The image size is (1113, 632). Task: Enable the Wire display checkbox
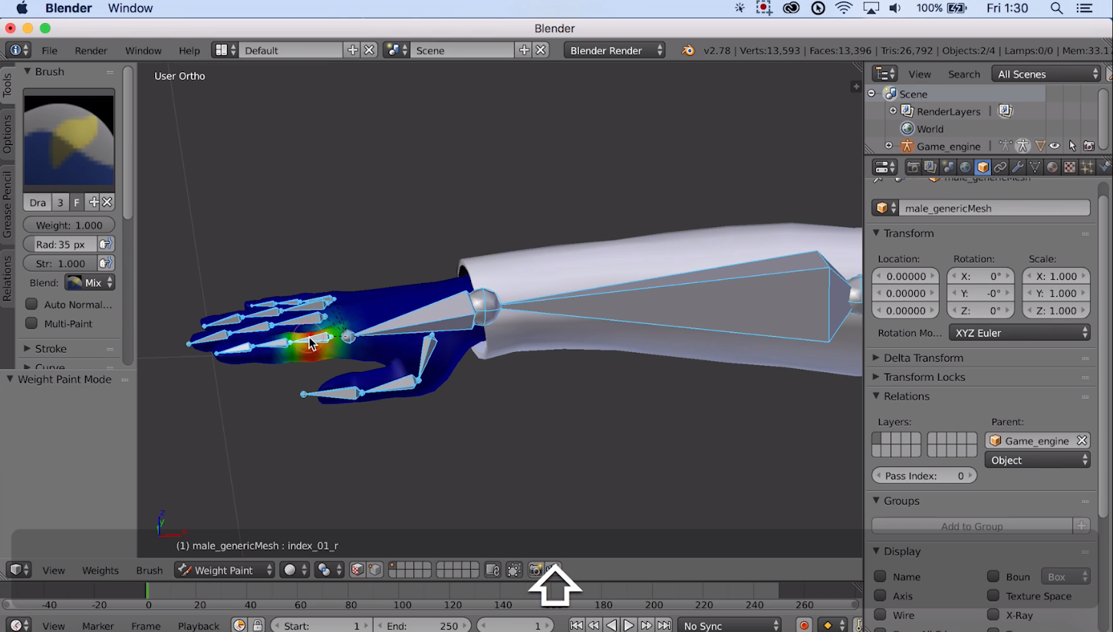click(x=880, y=615)
